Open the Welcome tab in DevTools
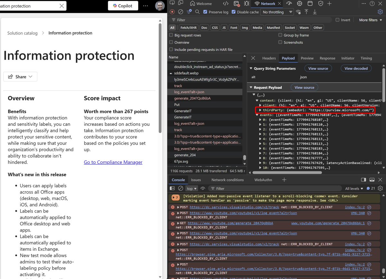The height and width of the screenshot is (279, 386). (x=201, y=4)
